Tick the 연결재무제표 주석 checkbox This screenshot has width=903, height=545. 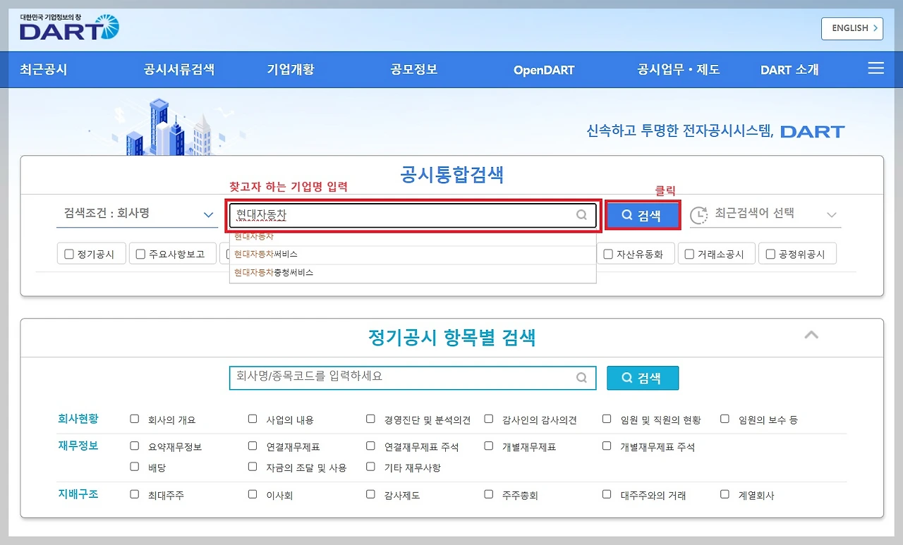[x=370, y=446]
